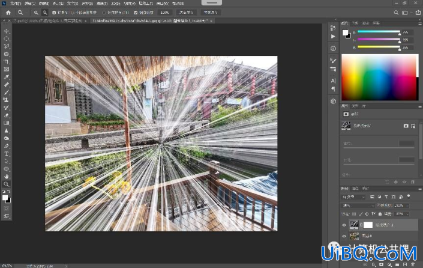Select the Healing Brush tool
This screenshot has width=423, height=268.
6,85
